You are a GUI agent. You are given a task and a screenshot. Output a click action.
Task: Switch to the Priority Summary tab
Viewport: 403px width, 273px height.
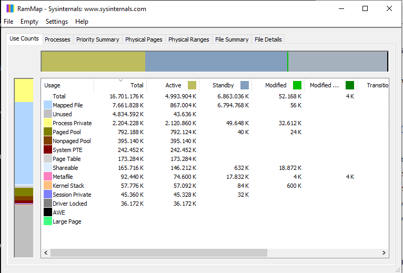pos(98,39)
